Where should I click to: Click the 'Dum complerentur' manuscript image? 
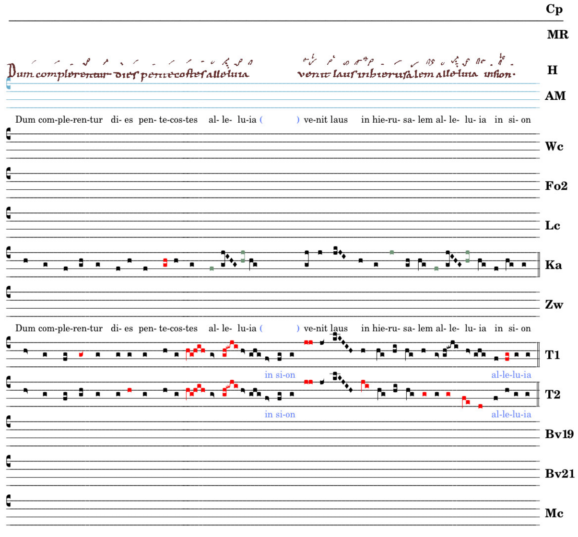[x=130, y=70]
